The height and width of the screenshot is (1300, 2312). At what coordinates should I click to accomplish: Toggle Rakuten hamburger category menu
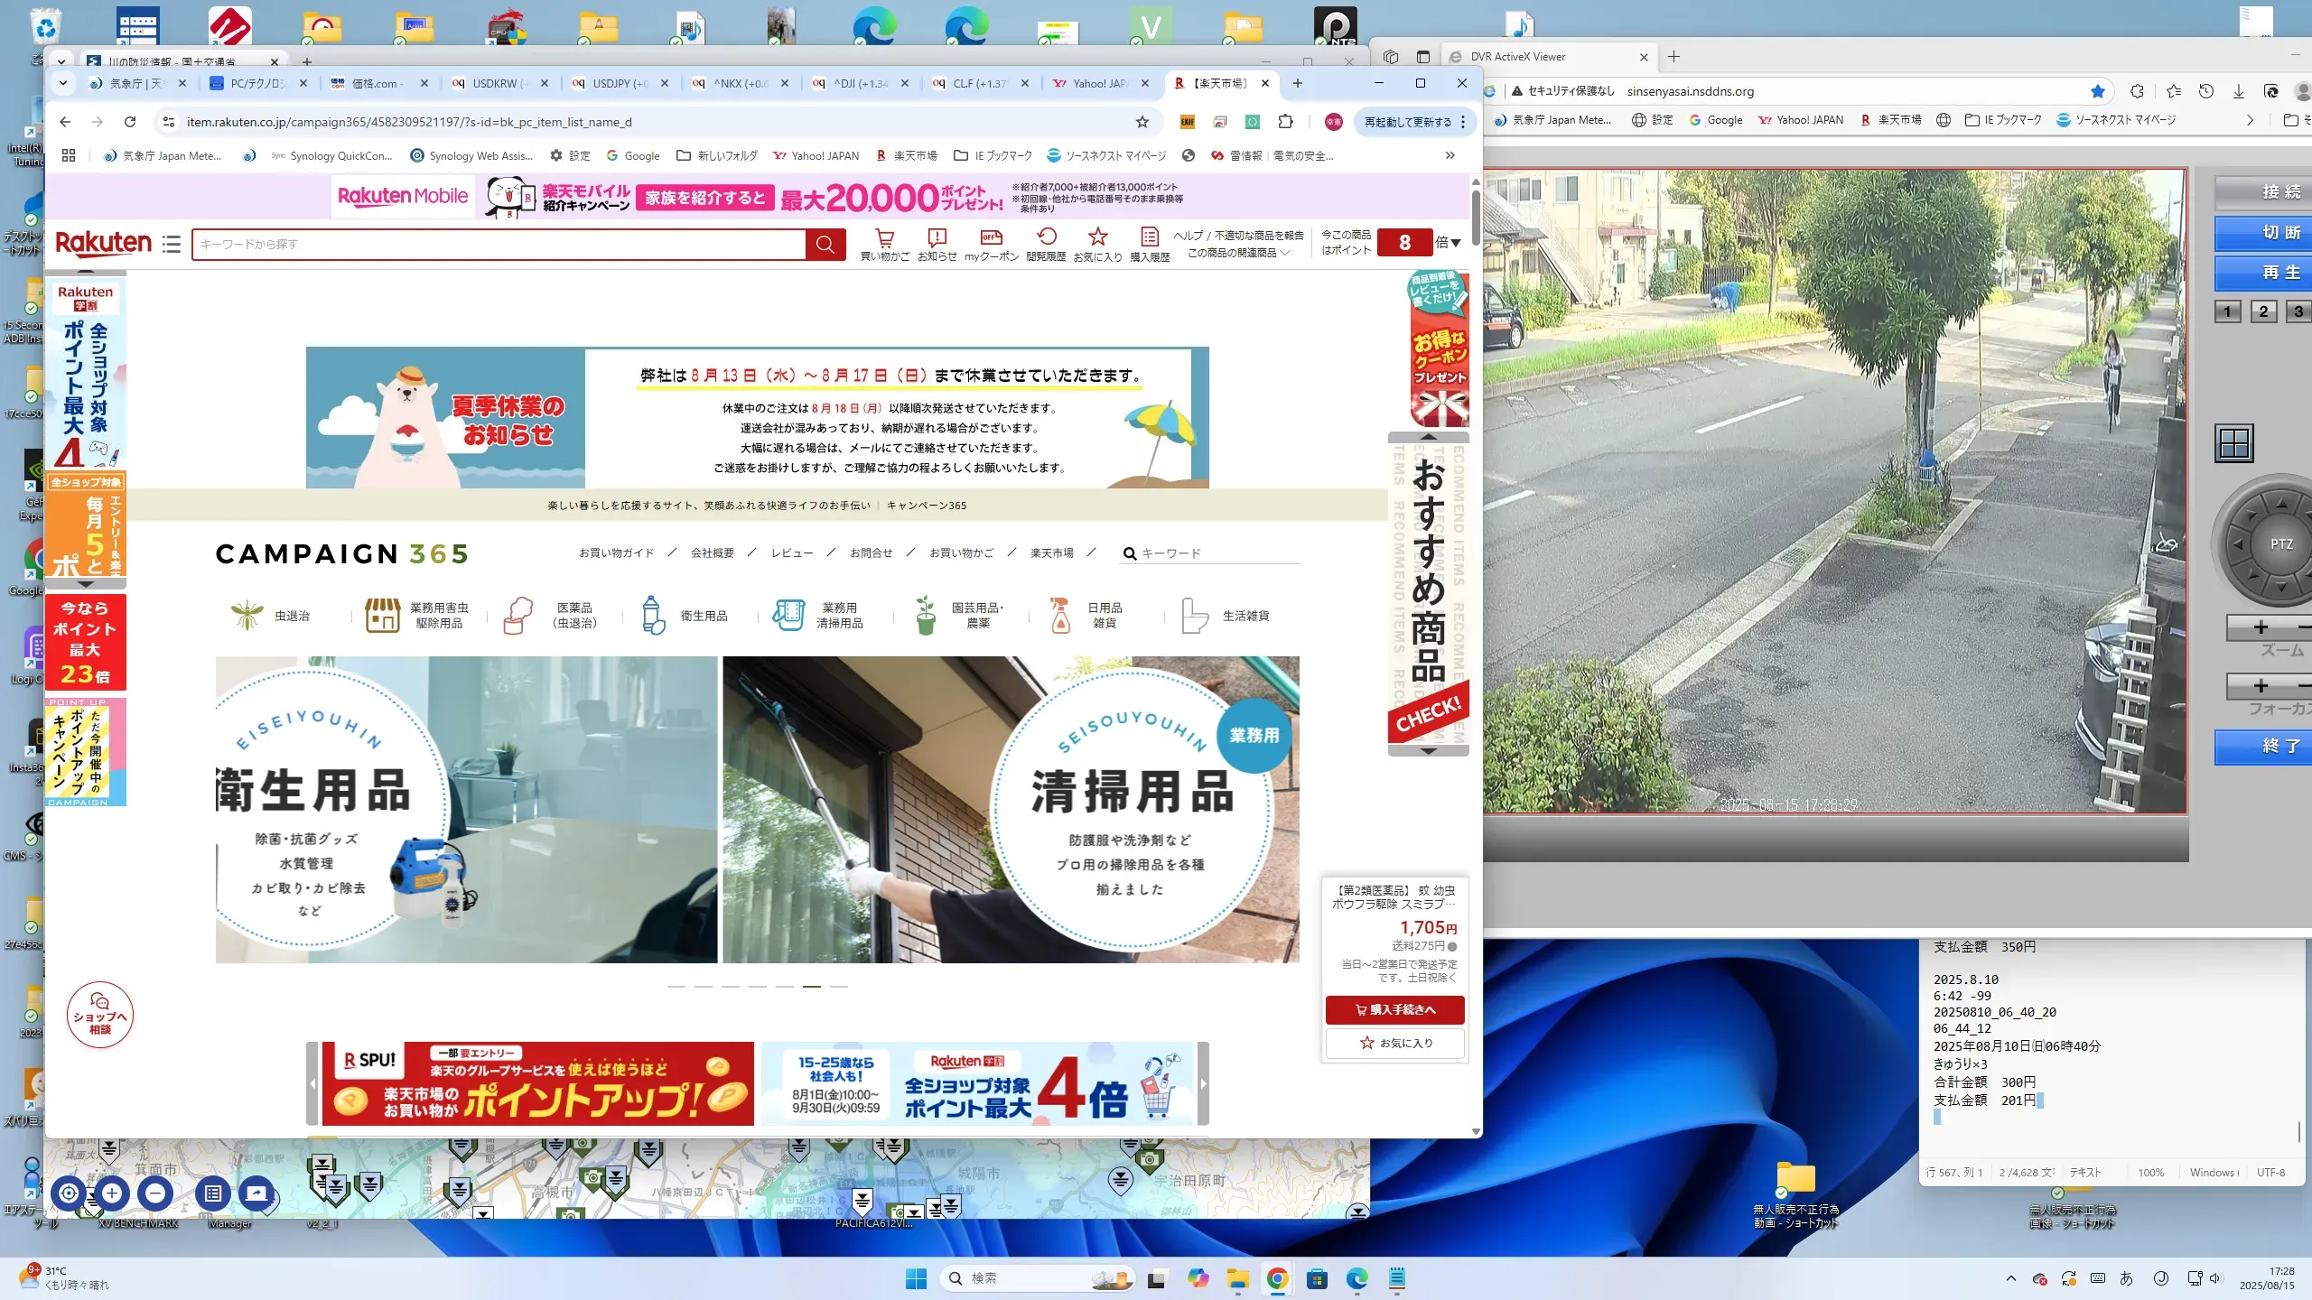(x=172, y=244)
